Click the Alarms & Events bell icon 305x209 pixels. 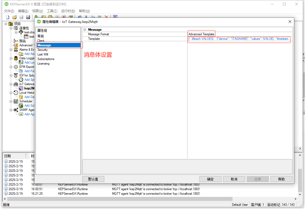coord(16,50)
